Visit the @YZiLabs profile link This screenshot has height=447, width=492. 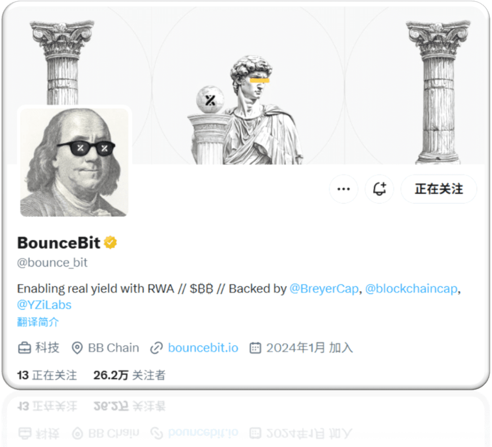(44, 305)
